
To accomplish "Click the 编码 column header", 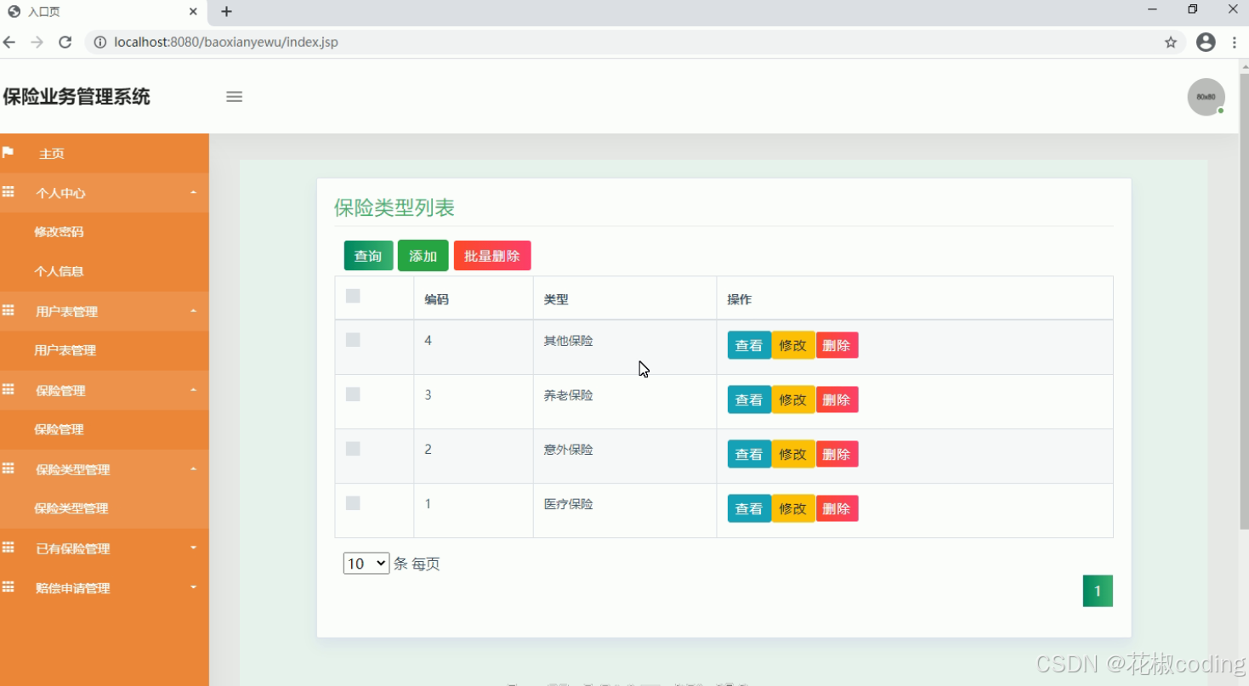I will tap(437, 299).
